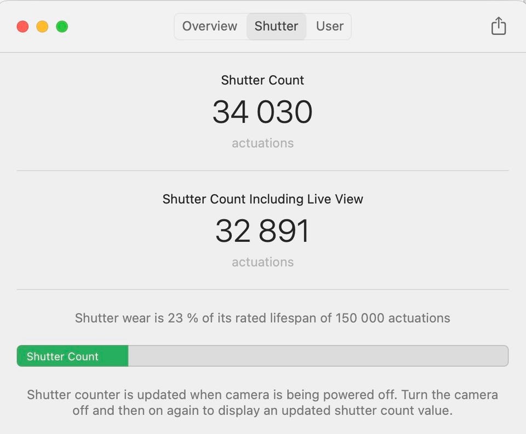Click the shutter wear 23 % lifespan text

tap(262, 318)
